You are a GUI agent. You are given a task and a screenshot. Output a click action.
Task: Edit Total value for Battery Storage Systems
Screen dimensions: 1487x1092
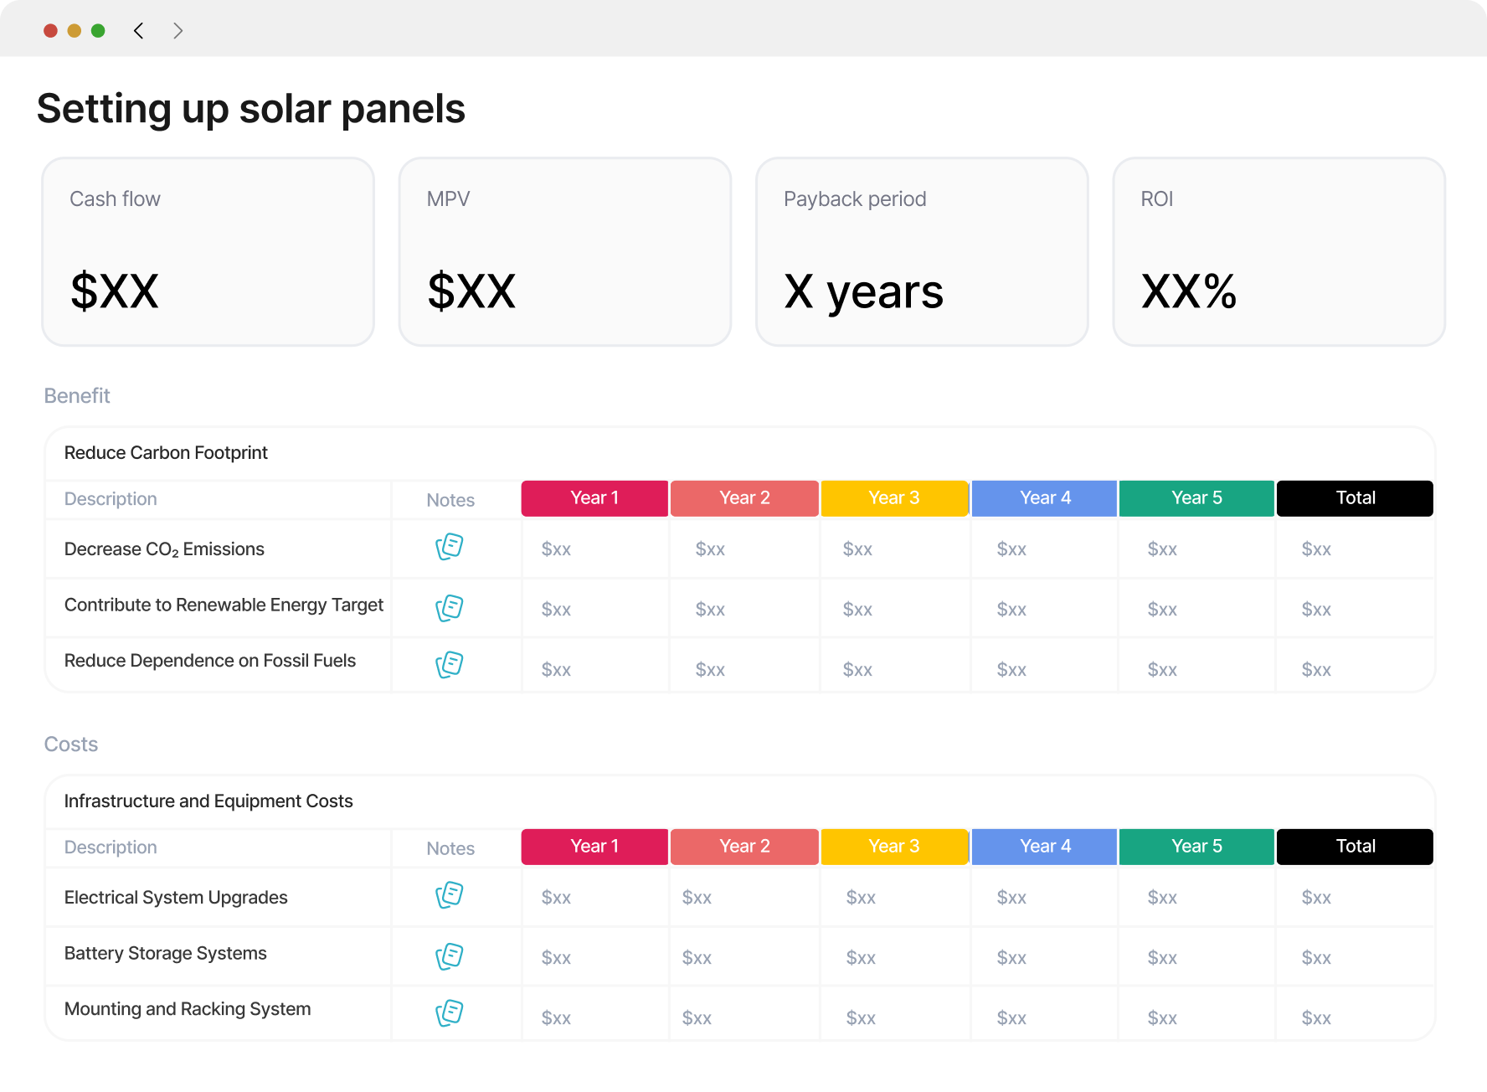(x=1316, y=958)
